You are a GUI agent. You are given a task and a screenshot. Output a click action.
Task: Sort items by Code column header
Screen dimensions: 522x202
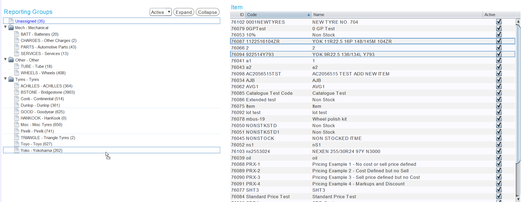(278, 15)
